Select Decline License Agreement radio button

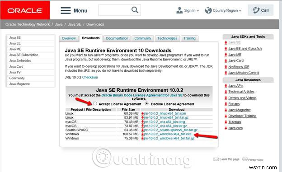coord(147,103)
